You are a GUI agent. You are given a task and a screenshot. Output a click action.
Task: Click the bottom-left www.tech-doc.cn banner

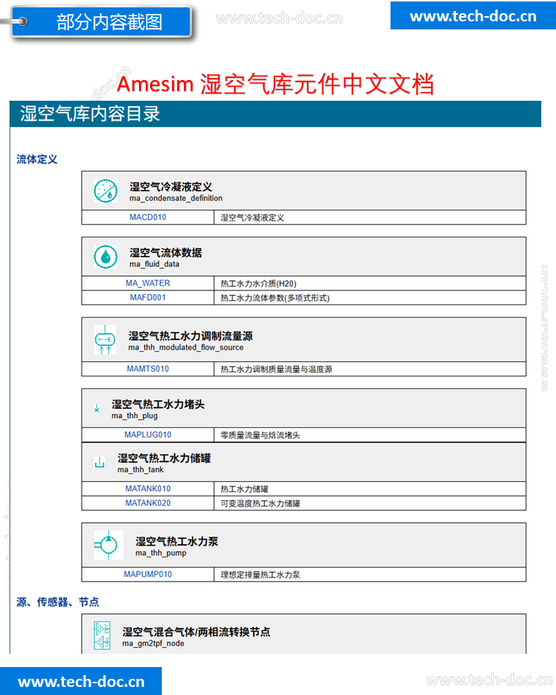coord(81,681)
